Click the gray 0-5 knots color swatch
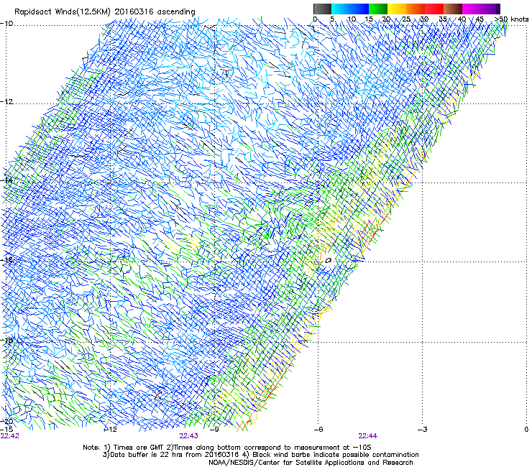This screenshot has width=532, height=467. tap(322, 9)
